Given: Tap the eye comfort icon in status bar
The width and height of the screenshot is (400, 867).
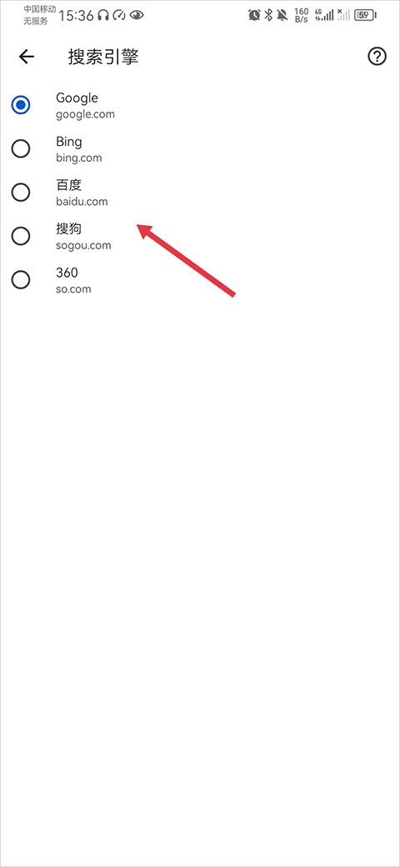Looking at the screenshot, I should tap(137, 16).
